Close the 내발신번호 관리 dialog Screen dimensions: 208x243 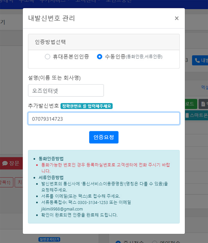coord(176,18)
